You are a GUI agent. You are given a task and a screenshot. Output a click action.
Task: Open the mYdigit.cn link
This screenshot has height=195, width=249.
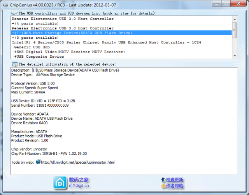coord(79,186)
